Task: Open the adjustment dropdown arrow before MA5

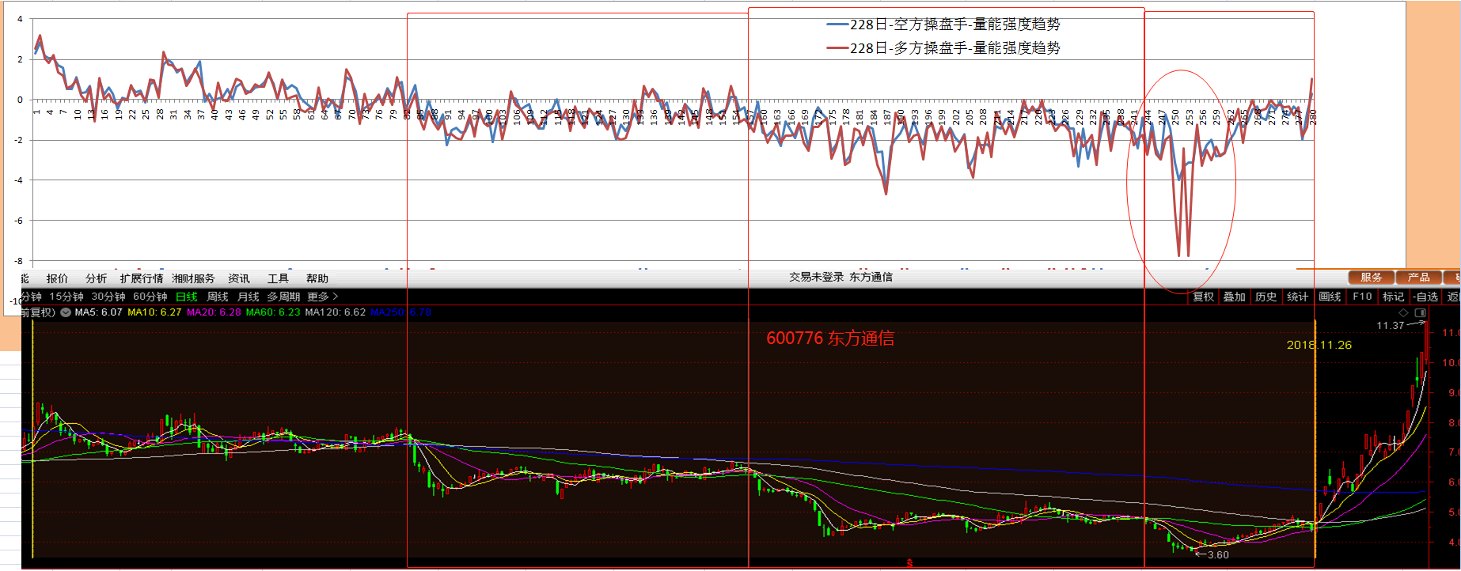Action: click(x=66, y=312)
